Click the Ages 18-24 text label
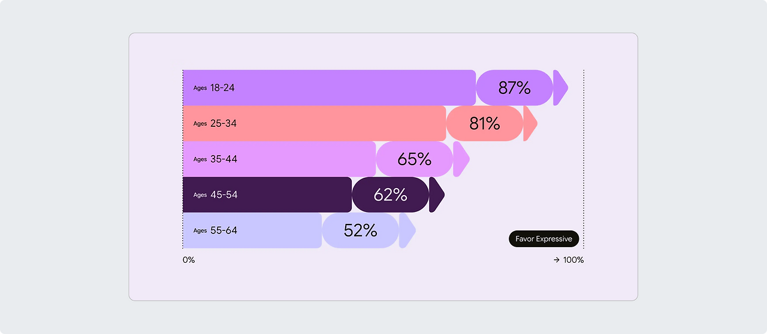The width and height of the screenshot is (767, 334). pos(214,87)
